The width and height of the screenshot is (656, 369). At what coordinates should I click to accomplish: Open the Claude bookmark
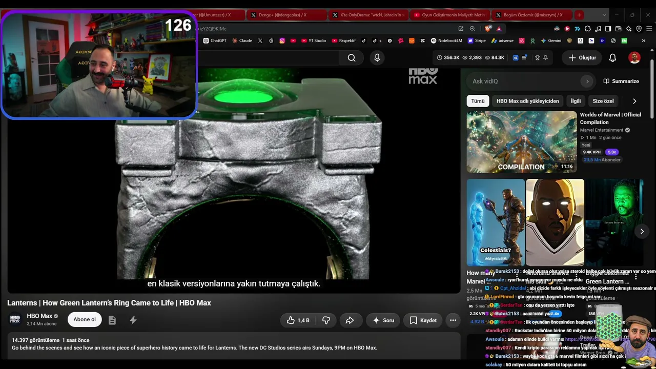coord(242,40)
